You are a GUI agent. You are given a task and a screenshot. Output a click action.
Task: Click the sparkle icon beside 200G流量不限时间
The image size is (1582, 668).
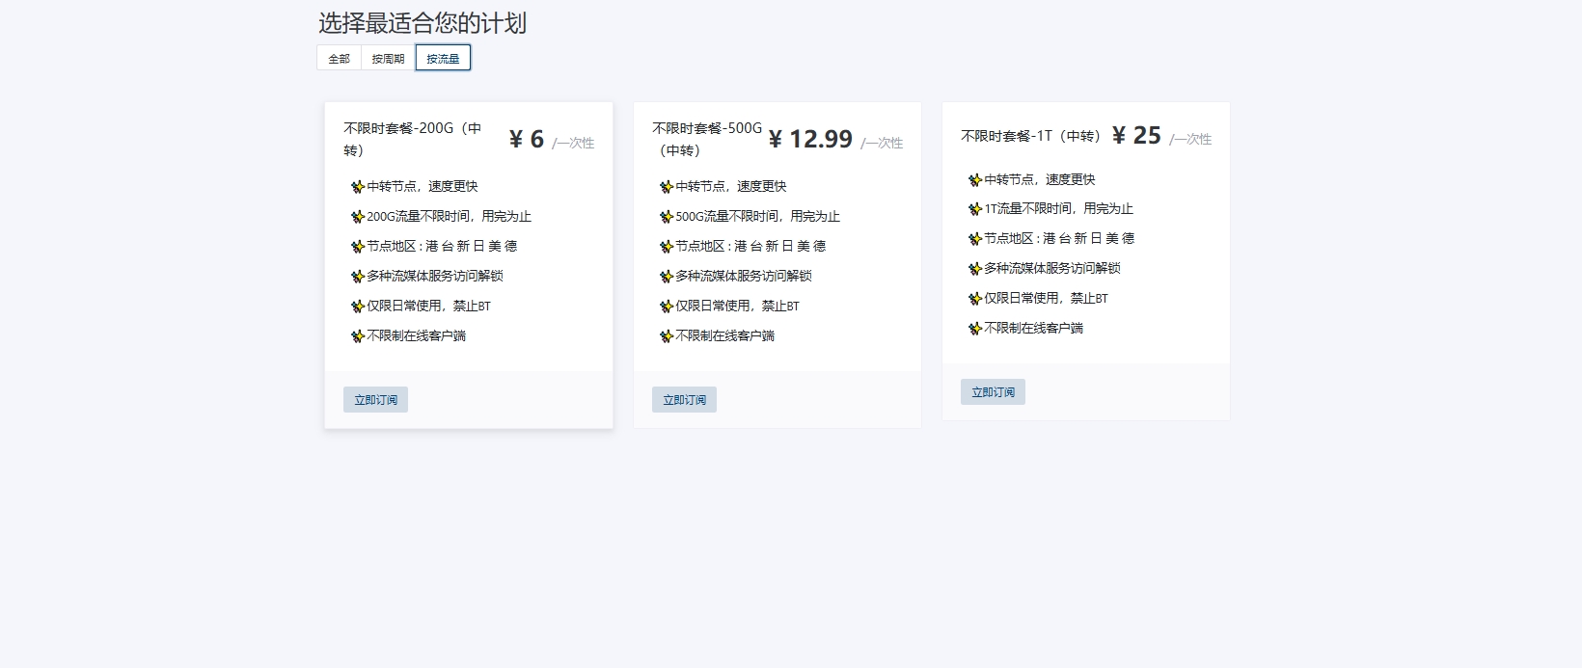coord(358,217)
